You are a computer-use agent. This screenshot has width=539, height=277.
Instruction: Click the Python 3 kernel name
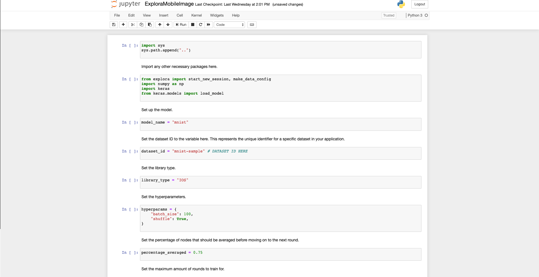415,15
